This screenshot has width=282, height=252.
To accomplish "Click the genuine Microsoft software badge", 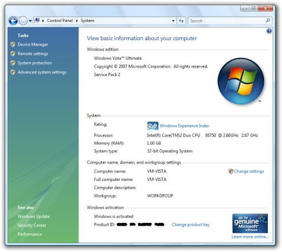I will (250, 223).
